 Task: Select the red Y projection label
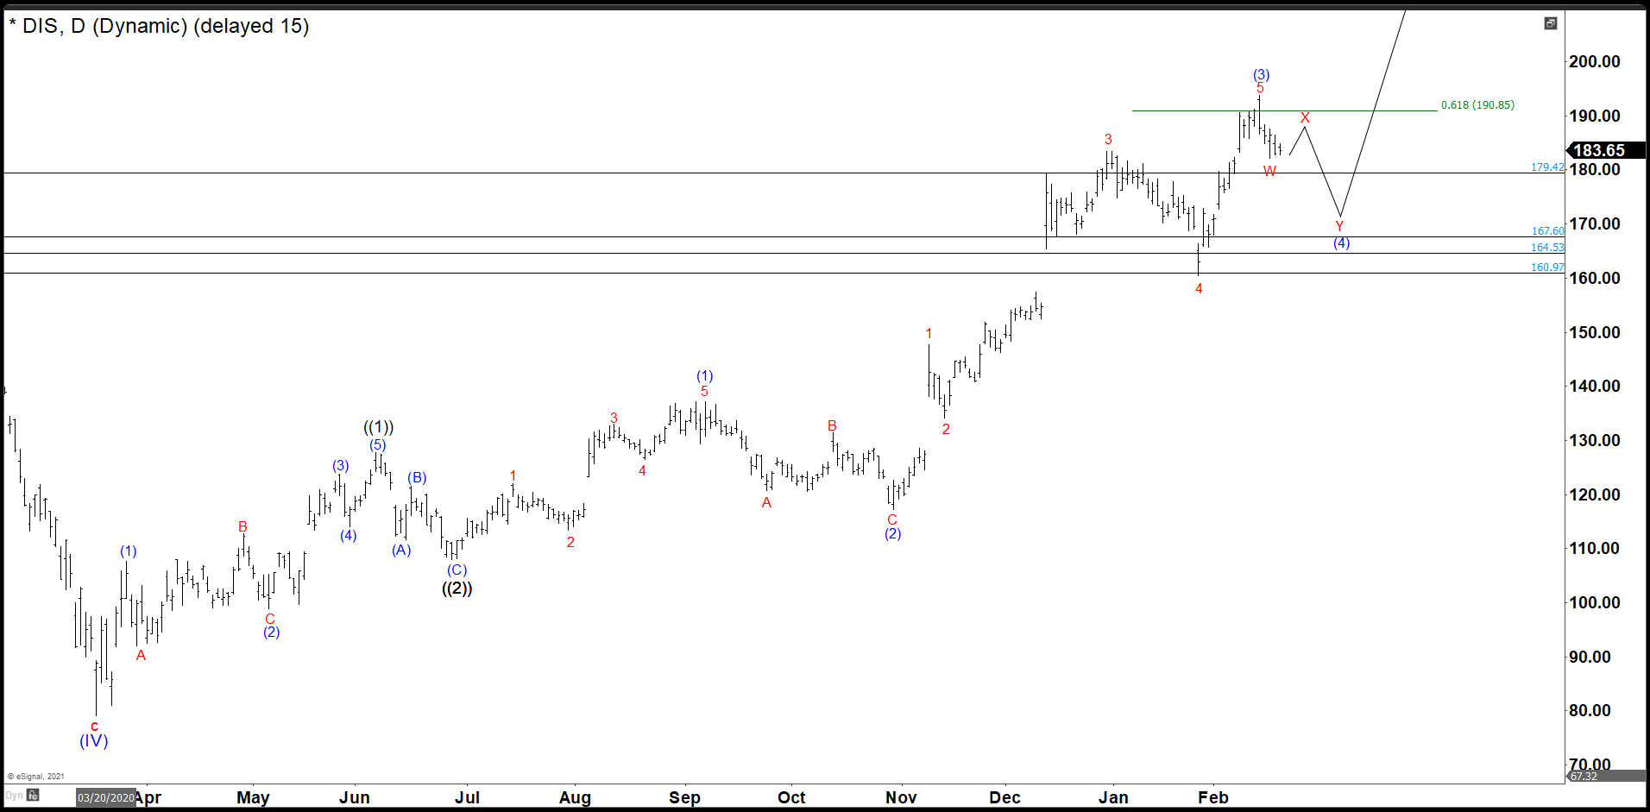click(x=1339, y=227)
